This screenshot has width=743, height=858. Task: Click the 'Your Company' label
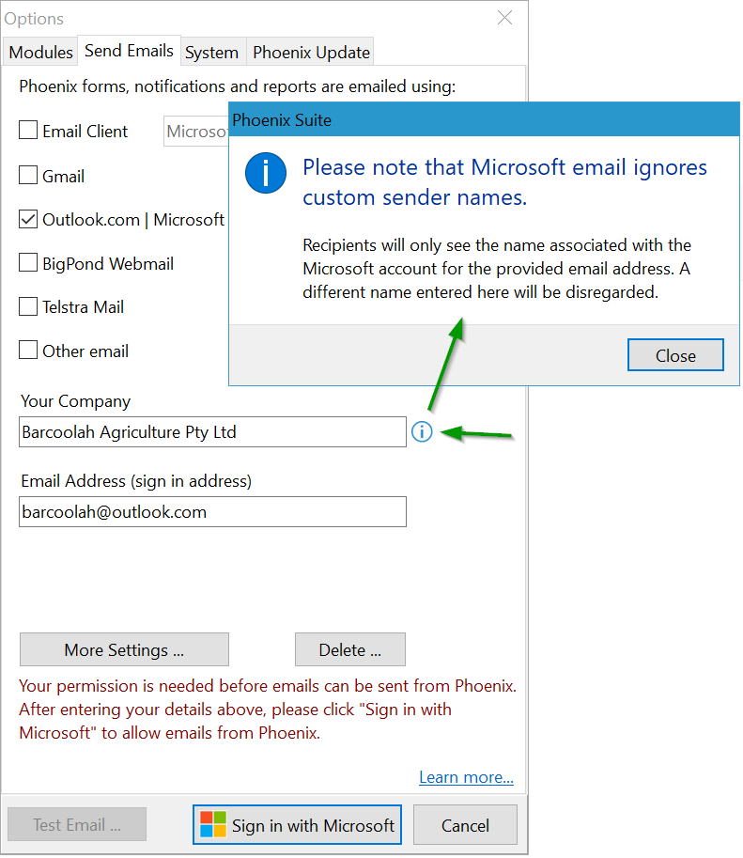(x=75, y=401)
